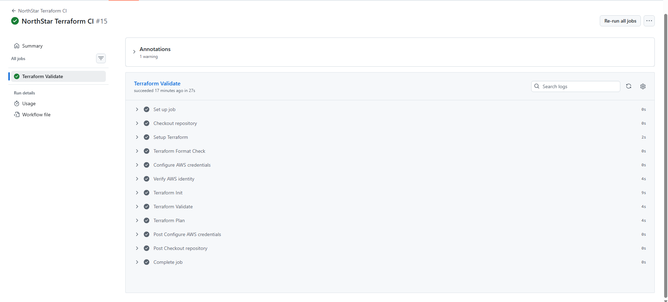Open the Summary page
This screenshot has width=668, height=302.
[x=32, y=46]
